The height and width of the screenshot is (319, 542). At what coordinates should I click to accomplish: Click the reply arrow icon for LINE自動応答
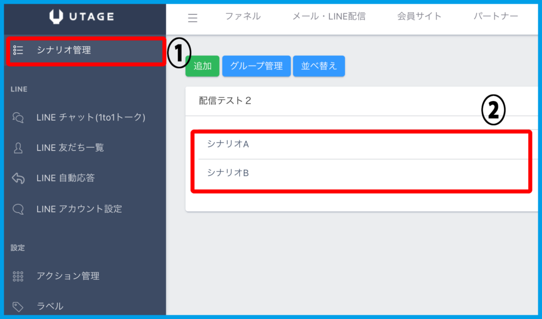coord(18,178)
